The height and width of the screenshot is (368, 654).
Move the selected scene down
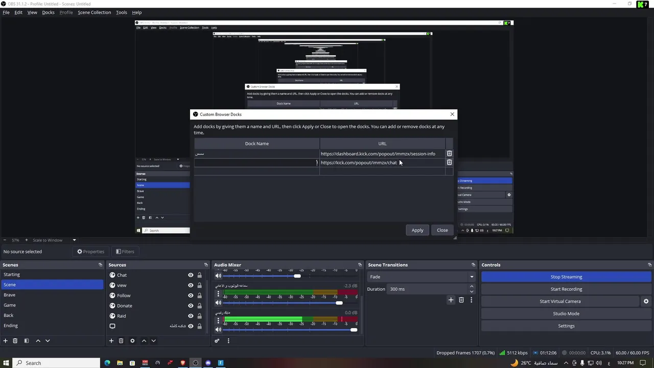point(48,341)
